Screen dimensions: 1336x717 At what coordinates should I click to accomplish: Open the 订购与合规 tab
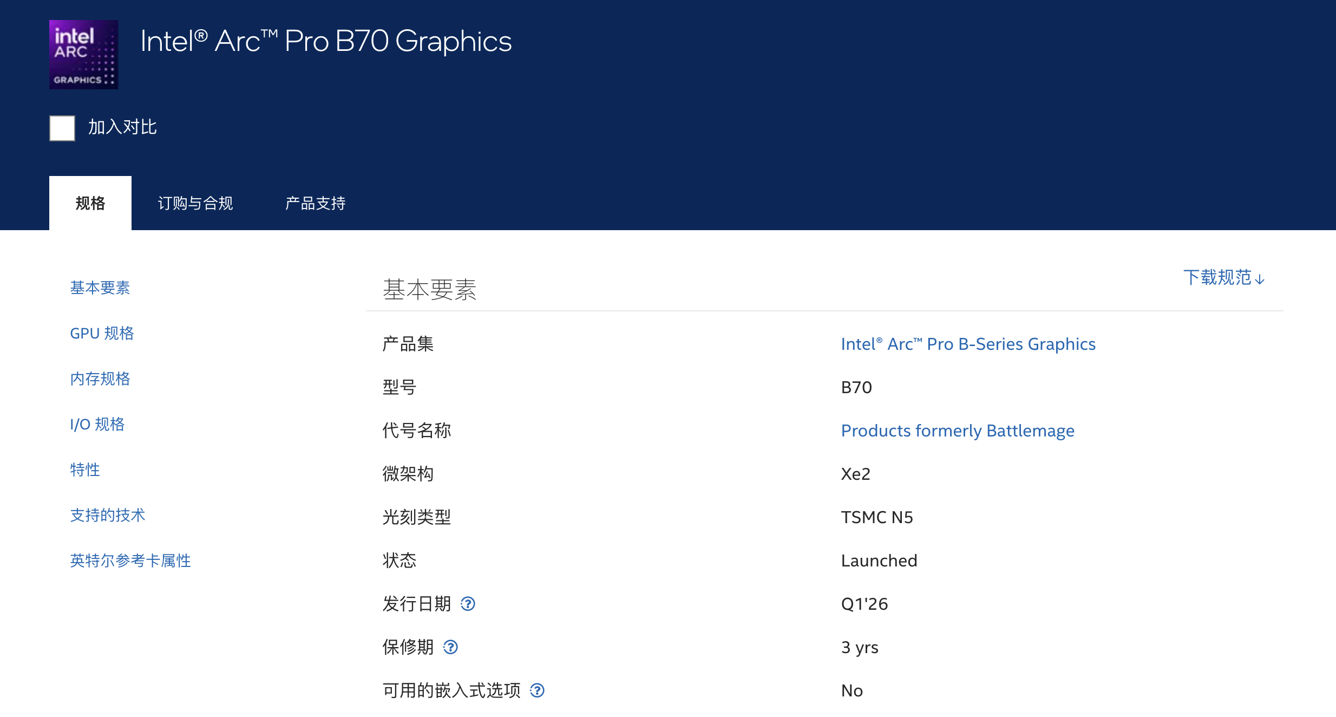point(195,204)
